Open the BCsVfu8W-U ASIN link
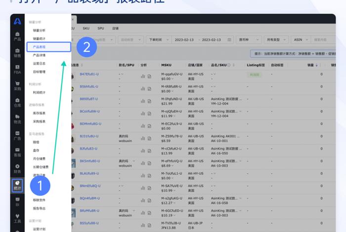Viewport: 346px width, 232px height. (x=89, y=111)
